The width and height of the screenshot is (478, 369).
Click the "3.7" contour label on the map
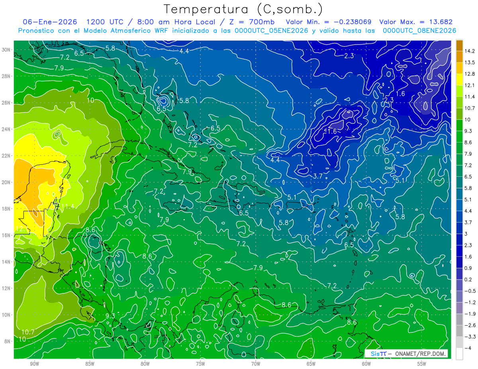318,176
